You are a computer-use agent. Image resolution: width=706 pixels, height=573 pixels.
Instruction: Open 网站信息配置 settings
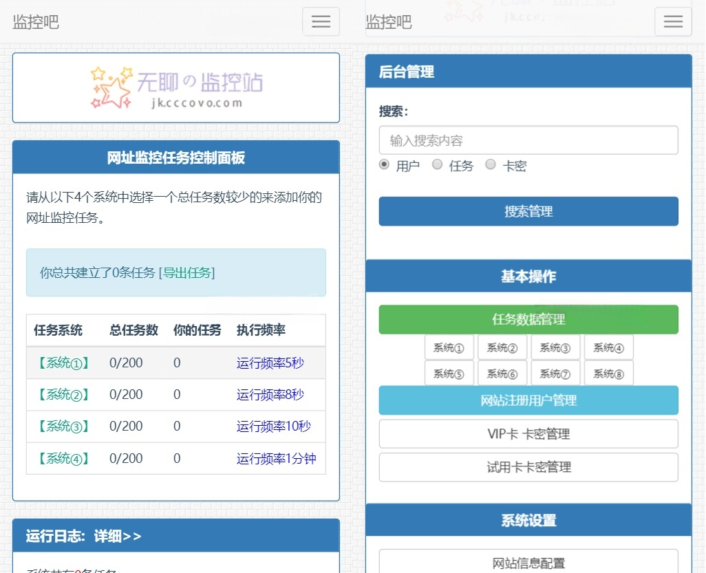[528, 562]
